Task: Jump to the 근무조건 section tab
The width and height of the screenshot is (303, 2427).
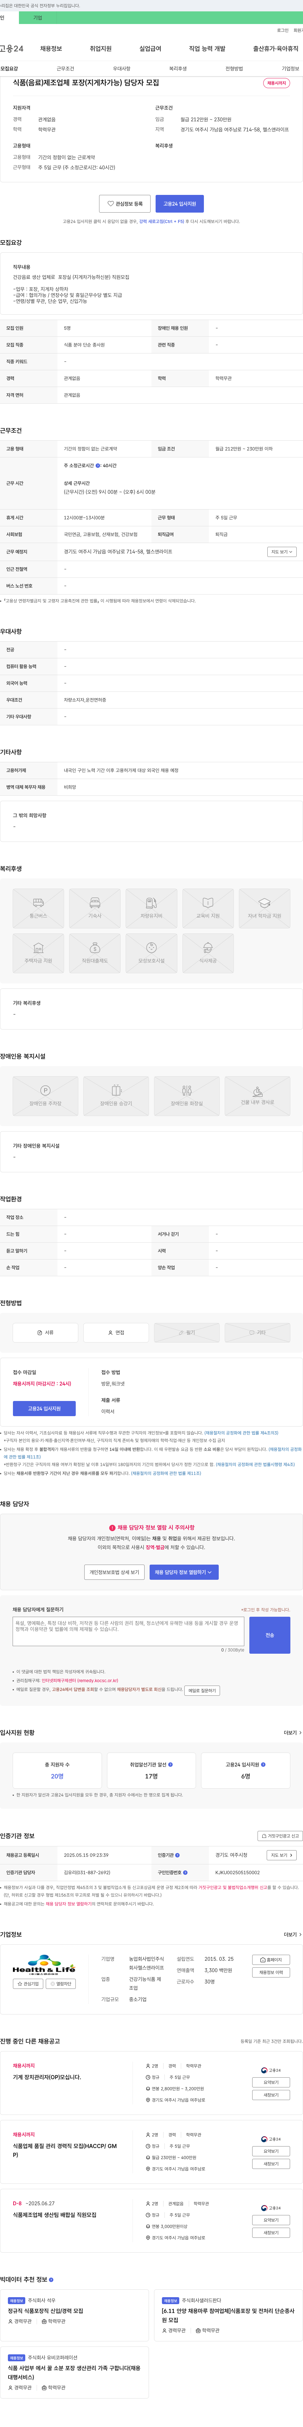Action: click(65, 69)
